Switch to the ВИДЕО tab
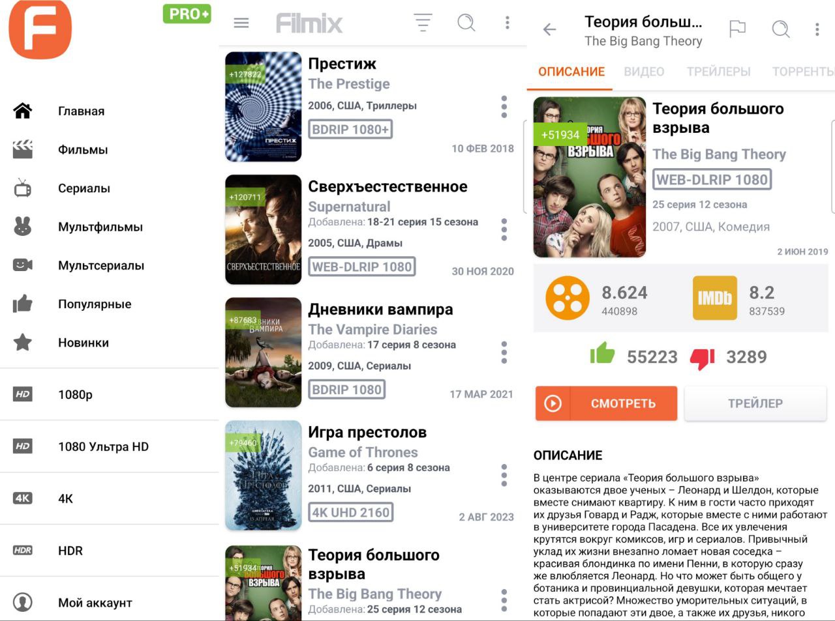Image resolution: width=835 pixels, height=621 pixels. [x=644, y=72]
